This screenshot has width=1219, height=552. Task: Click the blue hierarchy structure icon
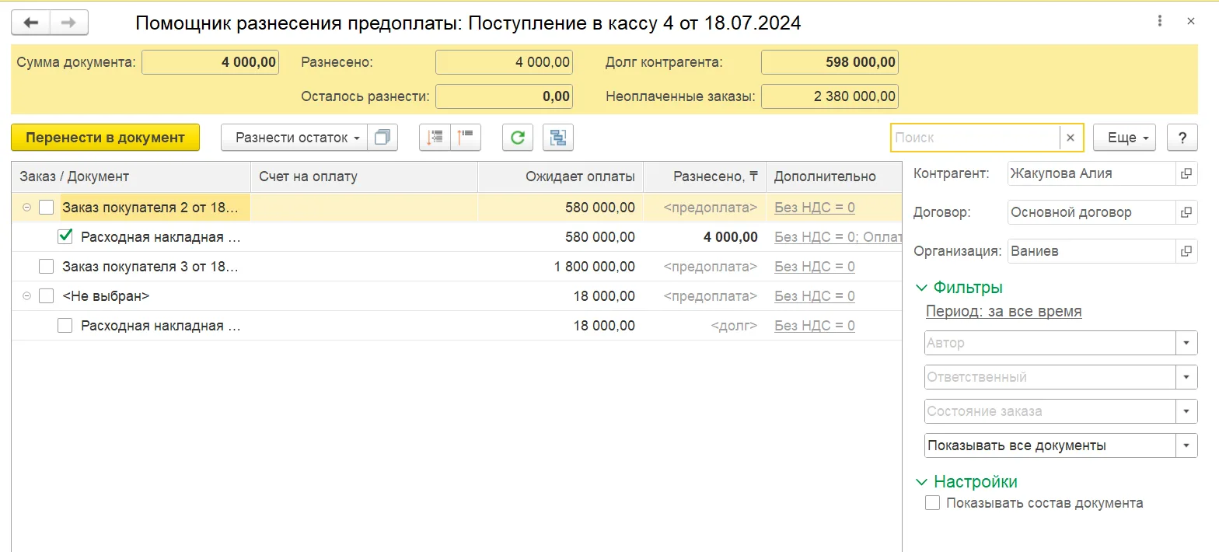557,138
